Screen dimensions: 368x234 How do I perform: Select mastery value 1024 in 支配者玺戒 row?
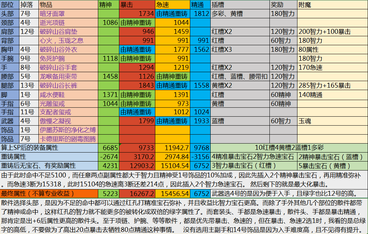coord(200,112)
